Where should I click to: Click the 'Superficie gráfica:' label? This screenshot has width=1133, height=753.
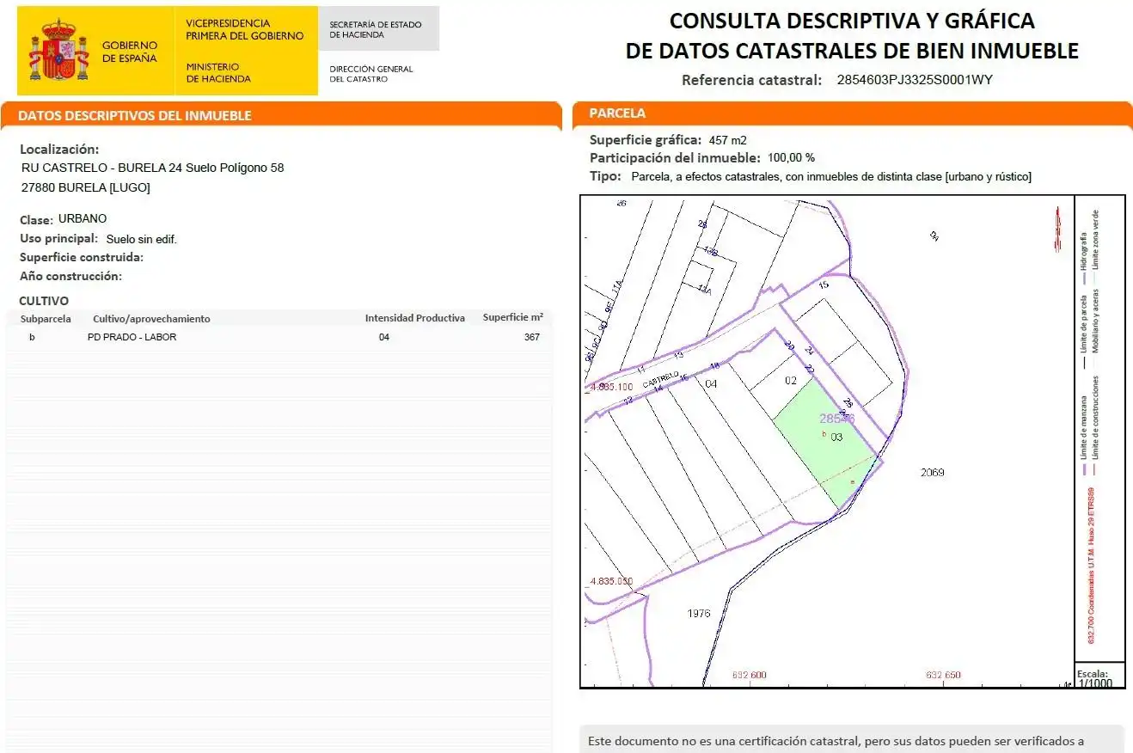(646, 139)
